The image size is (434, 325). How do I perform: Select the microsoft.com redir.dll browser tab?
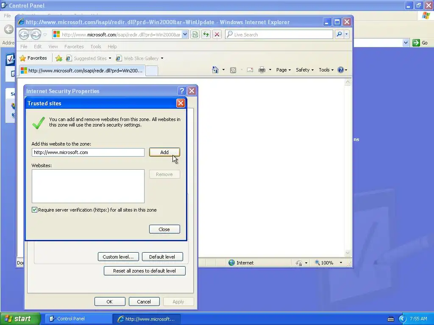tap(82, 71)
